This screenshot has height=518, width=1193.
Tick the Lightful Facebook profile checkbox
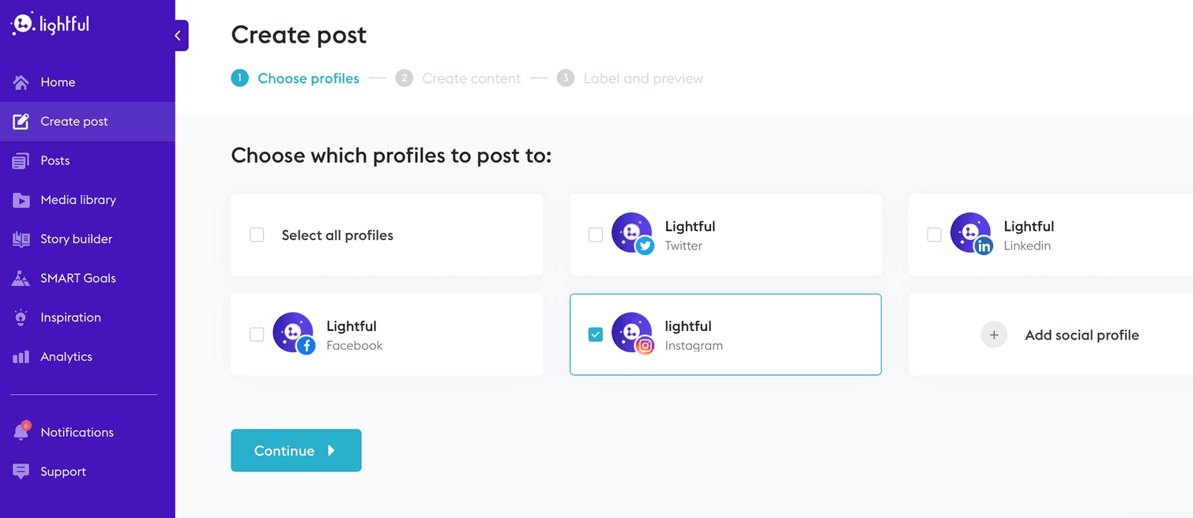[257, 335]
